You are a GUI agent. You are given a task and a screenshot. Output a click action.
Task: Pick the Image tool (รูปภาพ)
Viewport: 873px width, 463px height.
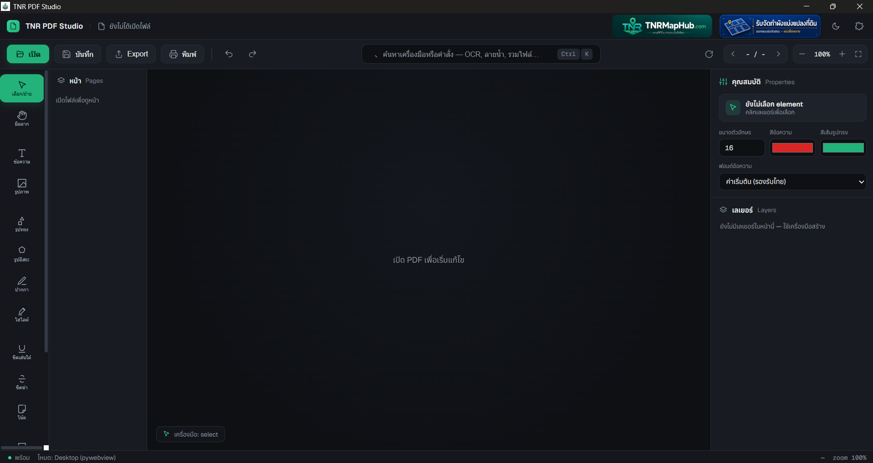click(x=22, y=186)
